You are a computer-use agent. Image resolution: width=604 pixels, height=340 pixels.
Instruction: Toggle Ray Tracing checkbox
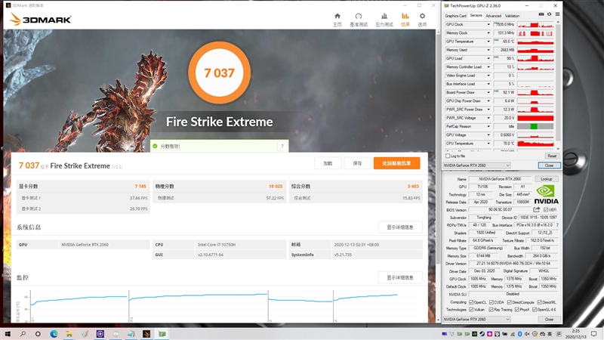[x=492, y=310]
